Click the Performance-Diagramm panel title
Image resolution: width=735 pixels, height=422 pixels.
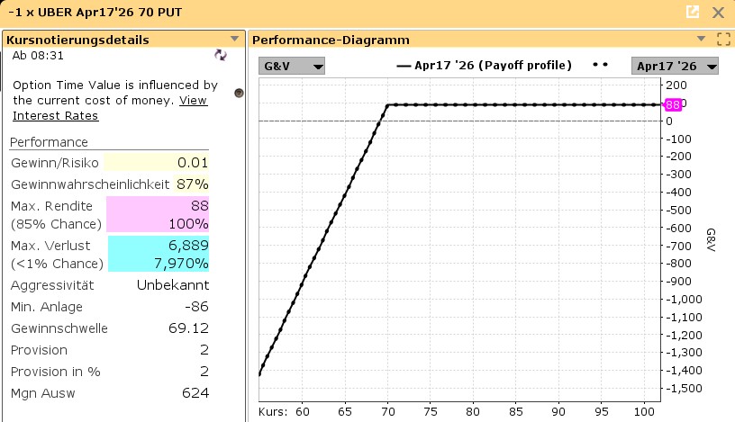(x=331, y=40)
